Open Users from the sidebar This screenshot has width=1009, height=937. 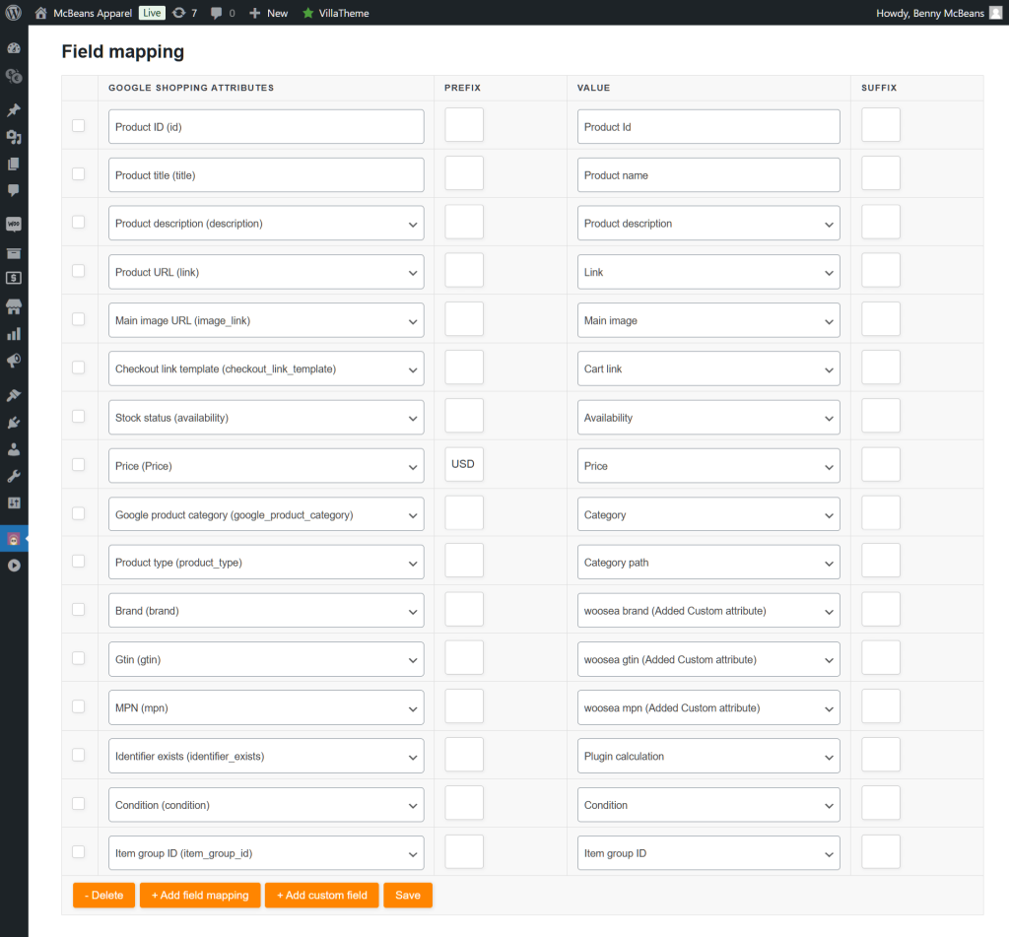tap(14, 449)
